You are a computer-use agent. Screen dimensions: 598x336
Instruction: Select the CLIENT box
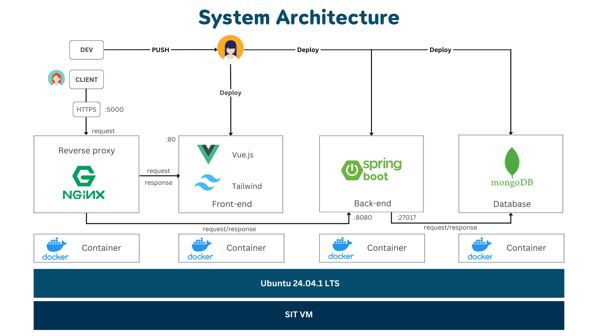[x=87, y=79]
